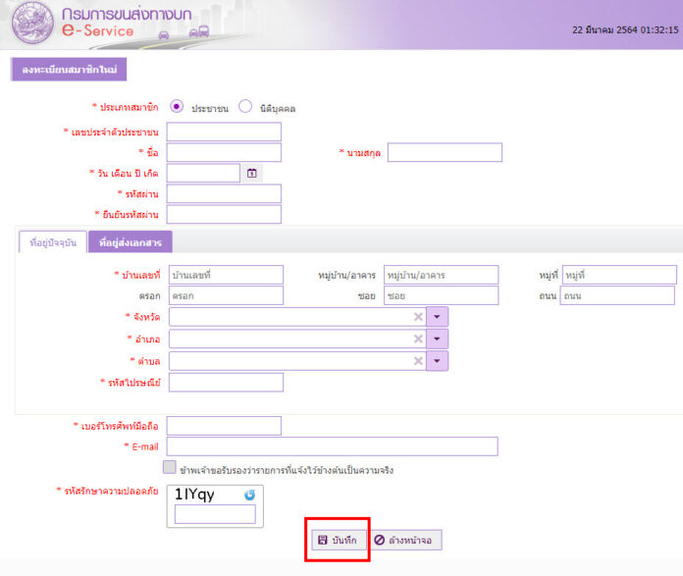Expand the อำเภอ district dropdown
Image resolution: width=683 pixels, height=576 pixels.
point(437,339)
